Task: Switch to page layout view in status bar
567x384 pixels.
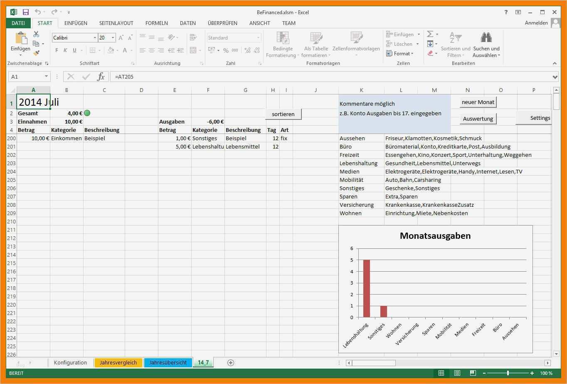Action: [x=457, y=373]
